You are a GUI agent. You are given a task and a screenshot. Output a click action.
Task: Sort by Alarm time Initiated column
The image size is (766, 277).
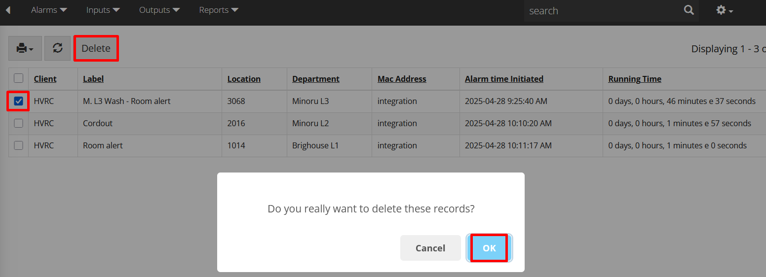point(504,79)
